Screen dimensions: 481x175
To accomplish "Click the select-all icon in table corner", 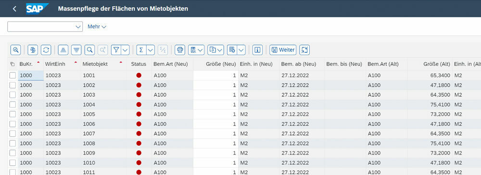I will [13, 64].
